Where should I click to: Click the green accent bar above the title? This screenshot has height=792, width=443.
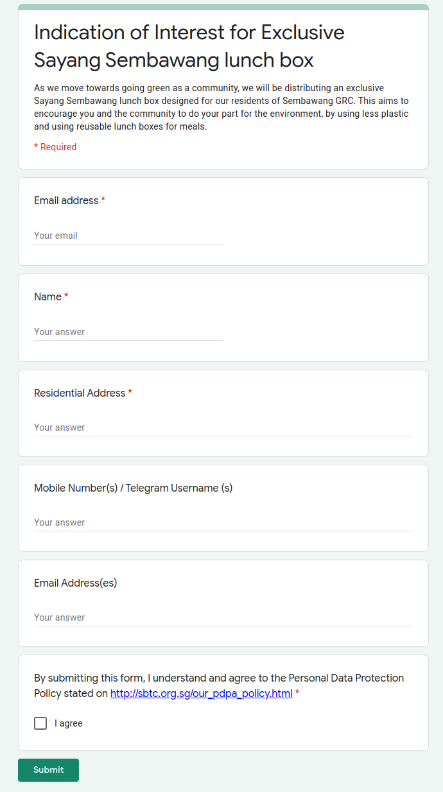click(x=223, y=6)
